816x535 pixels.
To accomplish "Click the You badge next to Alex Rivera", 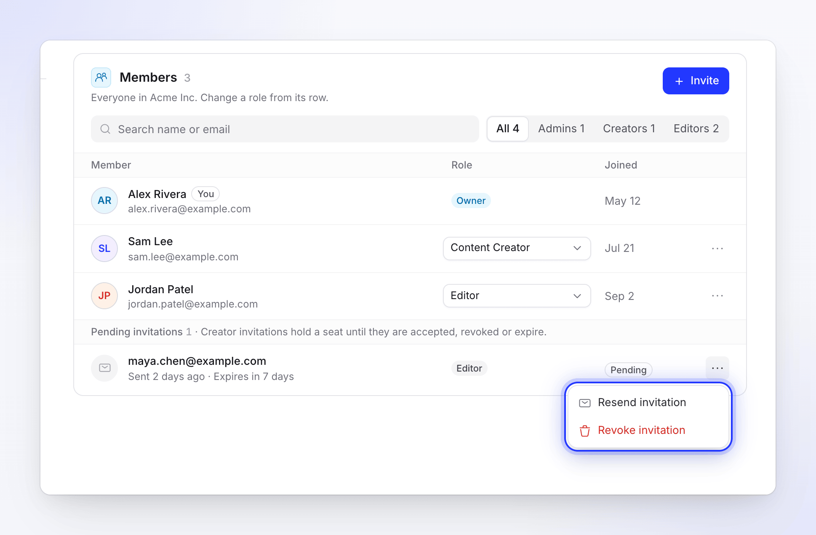I will (x=205, y=194).
